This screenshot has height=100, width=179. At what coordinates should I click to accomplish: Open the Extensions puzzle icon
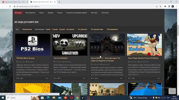click(x=165, y=6)
